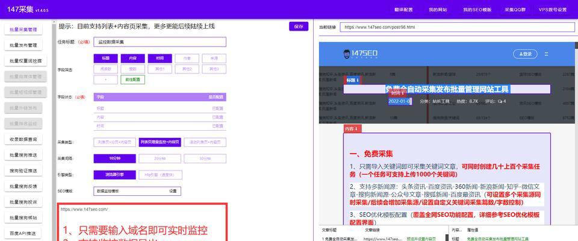
Task: Enable the 其他1 field filter
Action: (160, 69)
